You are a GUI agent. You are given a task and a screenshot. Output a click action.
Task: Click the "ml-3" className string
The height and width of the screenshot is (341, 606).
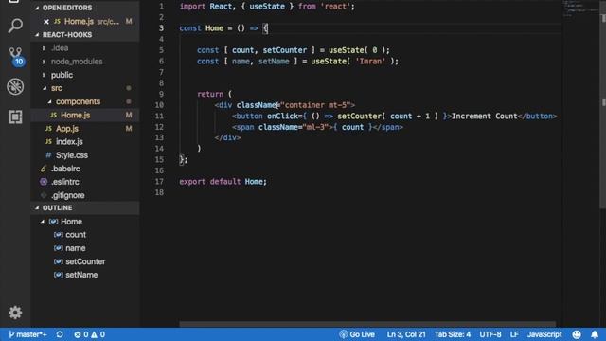pos(315,127)
